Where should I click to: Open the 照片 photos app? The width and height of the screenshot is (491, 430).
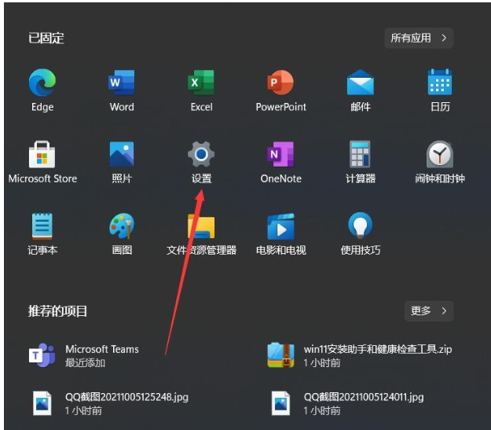[122, 154]
